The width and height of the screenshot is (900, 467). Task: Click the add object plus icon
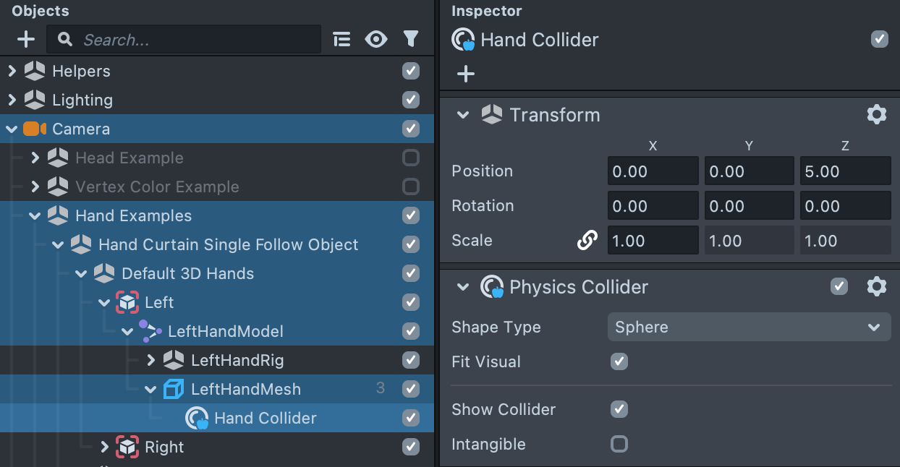25,39
